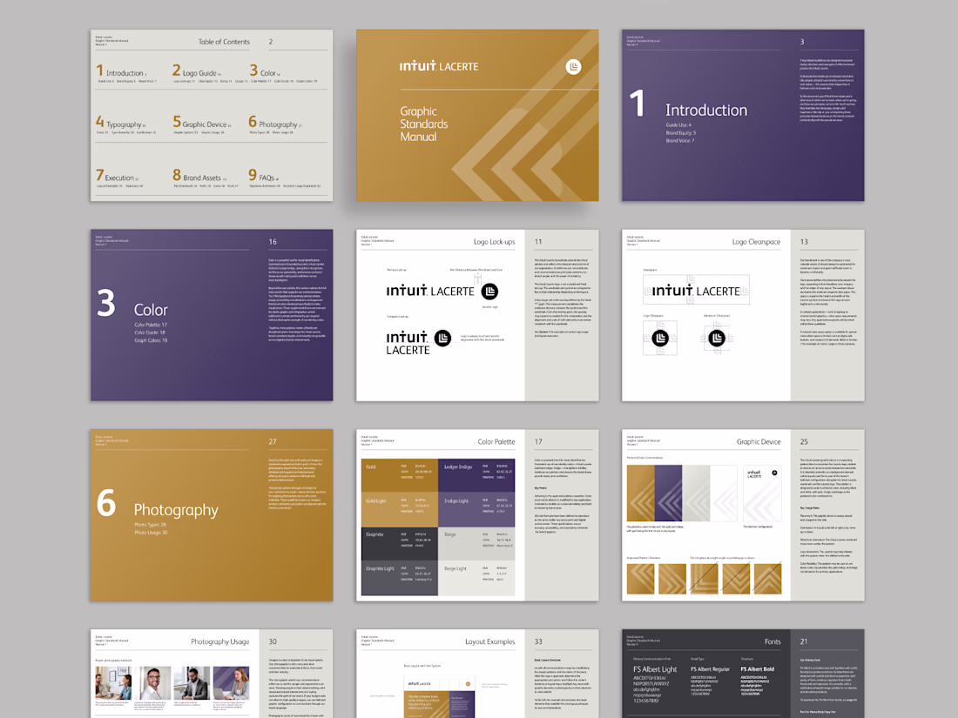
Task: Click the Minimum Clearspace icon diagram
Action: 717,338
